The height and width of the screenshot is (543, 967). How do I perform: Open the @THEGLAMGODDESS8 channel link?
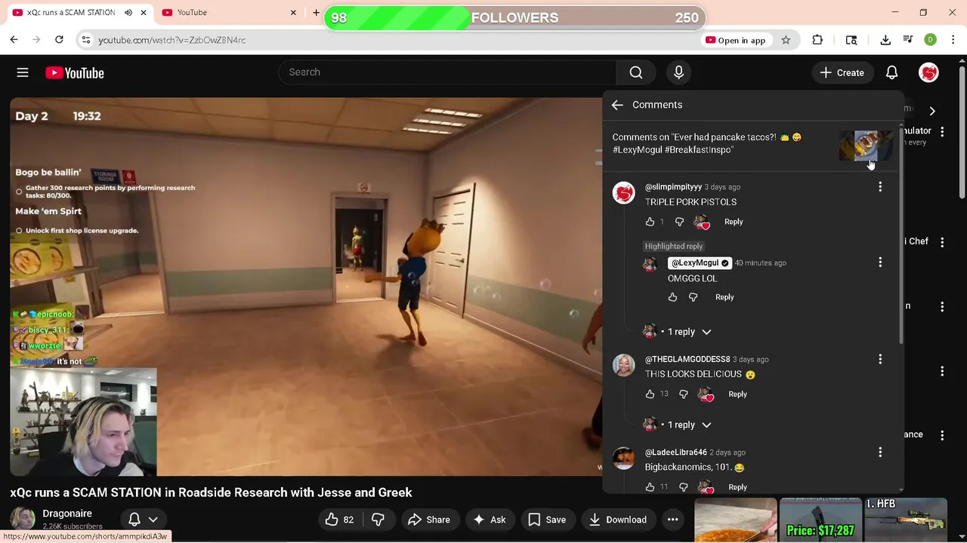(687, 359)
